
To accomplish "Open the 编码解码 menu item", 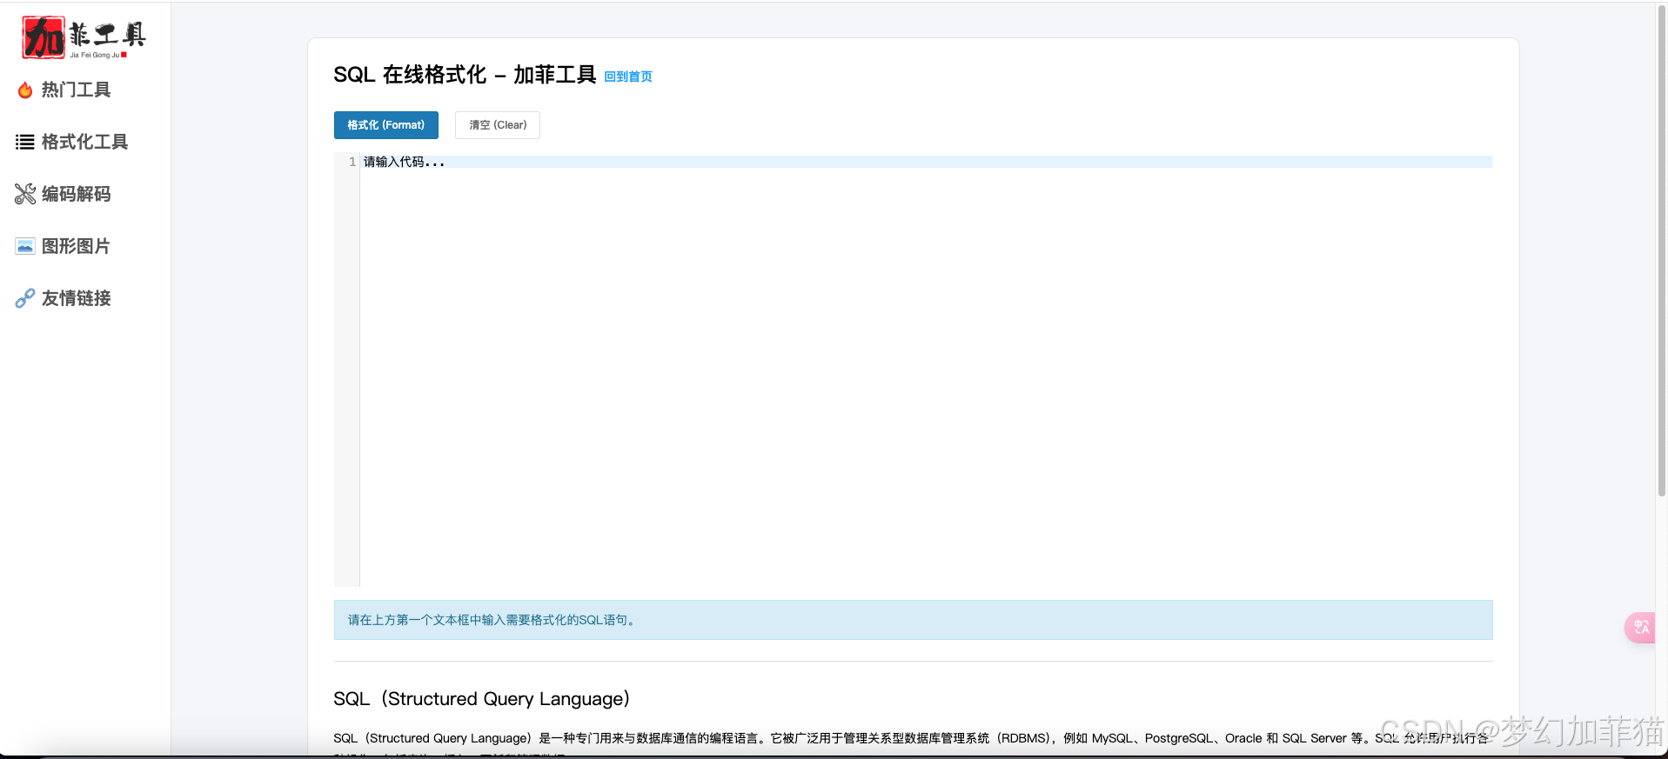I will [x=76, y=194].
